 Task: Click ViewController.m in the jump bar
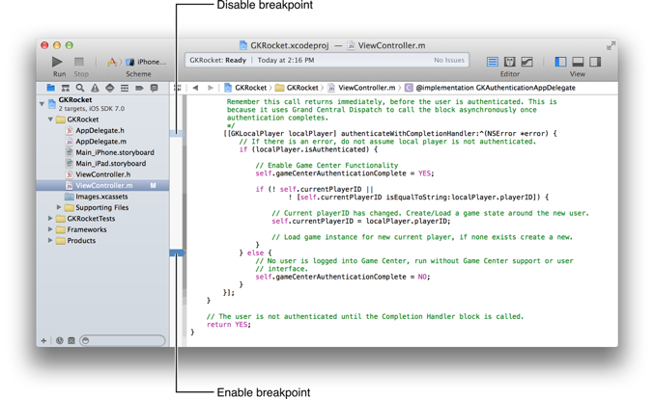pos(361,88)
